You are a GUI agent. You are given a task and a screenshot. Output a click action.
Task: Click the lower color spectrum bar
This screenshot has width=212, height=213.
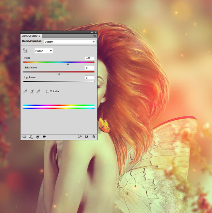pyautogui.click(x=59, y=108)
